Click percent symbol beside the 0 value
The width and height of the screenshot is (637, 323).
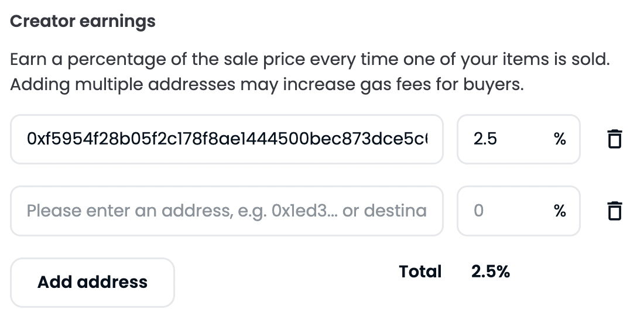point(560,211)
